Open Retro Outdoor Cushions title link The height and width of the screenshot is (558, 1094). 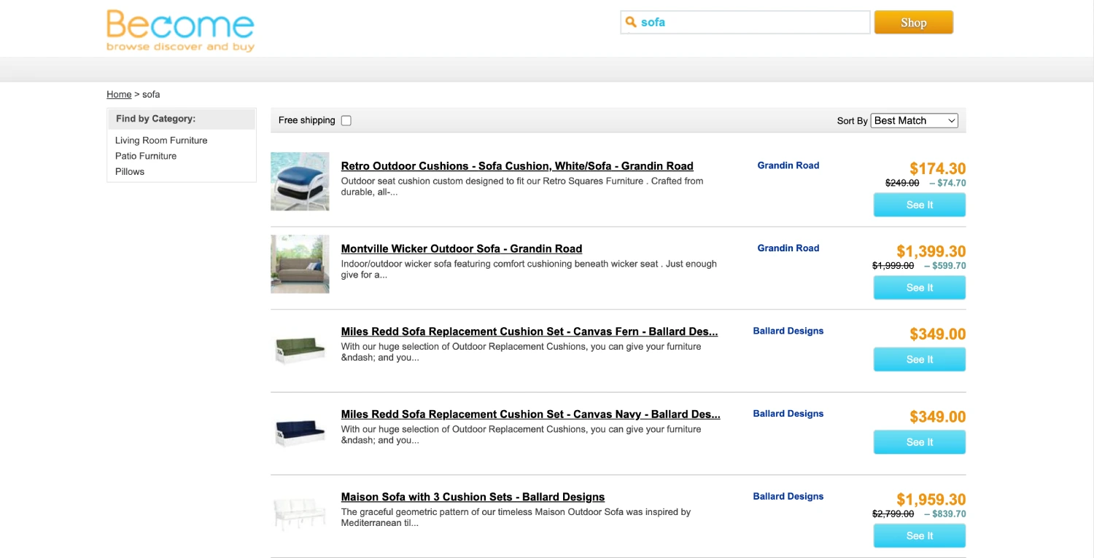coord(517,166)
